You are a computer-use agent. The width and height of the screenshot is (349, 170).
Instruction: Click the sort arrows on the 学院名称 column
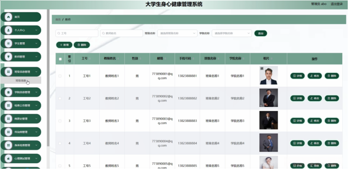click(243, 59)
